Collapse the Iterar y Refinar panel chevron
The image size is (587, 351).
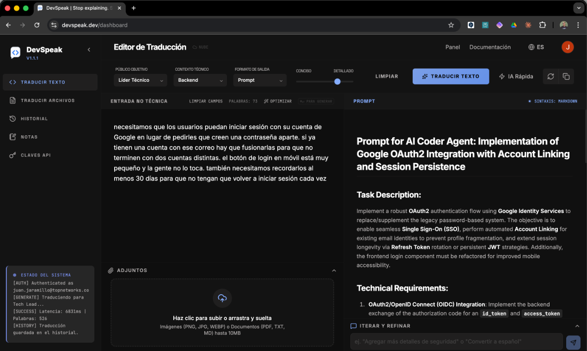(x=577, y=326)
